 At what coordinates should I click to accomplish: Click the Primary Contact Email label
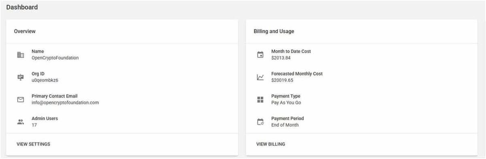pos(54,96)
